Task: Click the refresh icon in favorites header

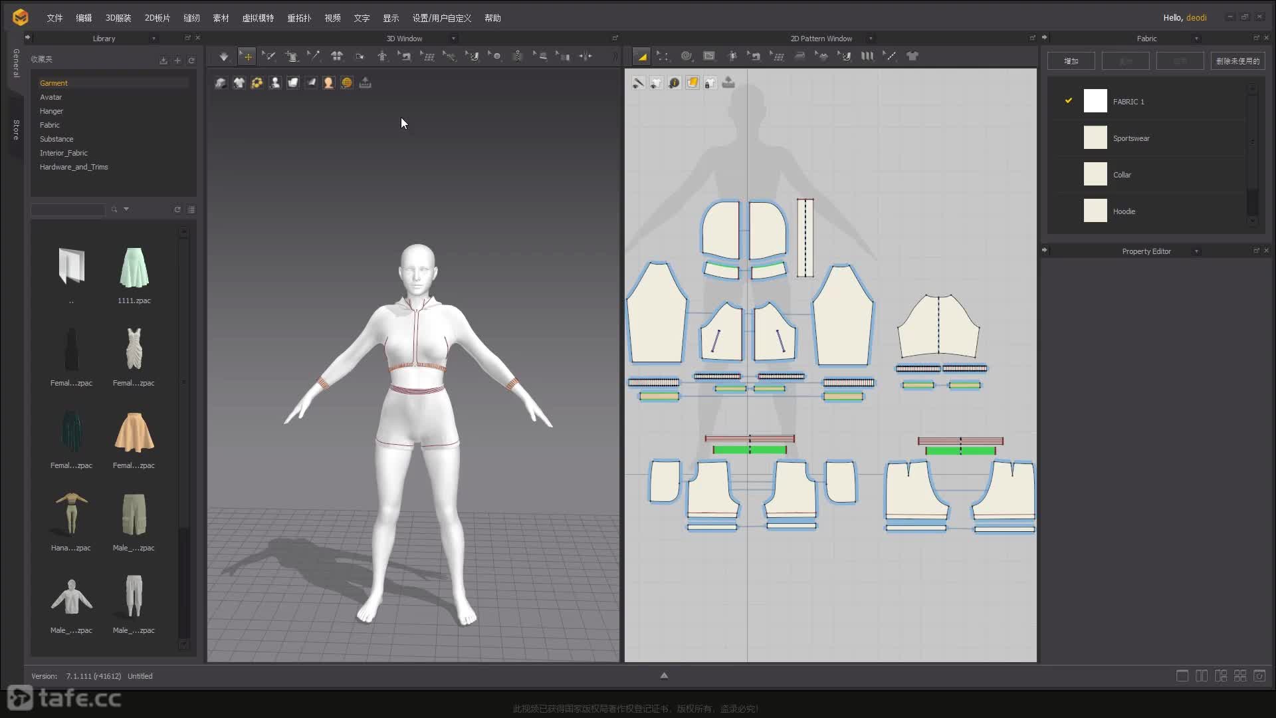Action: point(191,60)
